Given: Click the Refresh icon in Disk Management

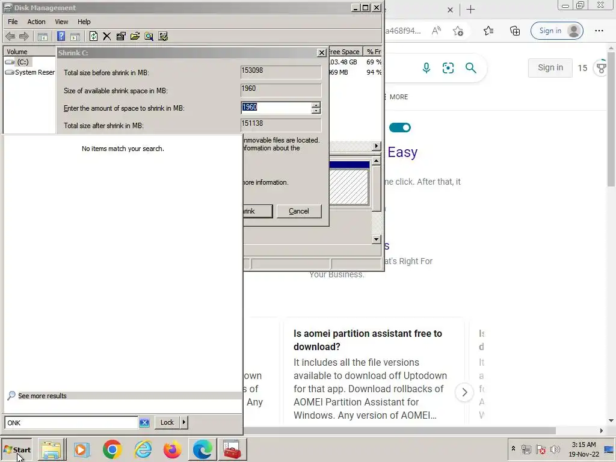Looking at the screenshot, I should [x=93, y=37].
